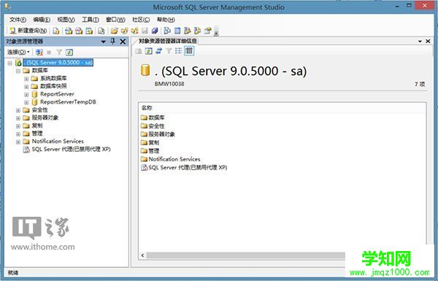
Task: Switch details pane to report view
Action: [189, 51]
